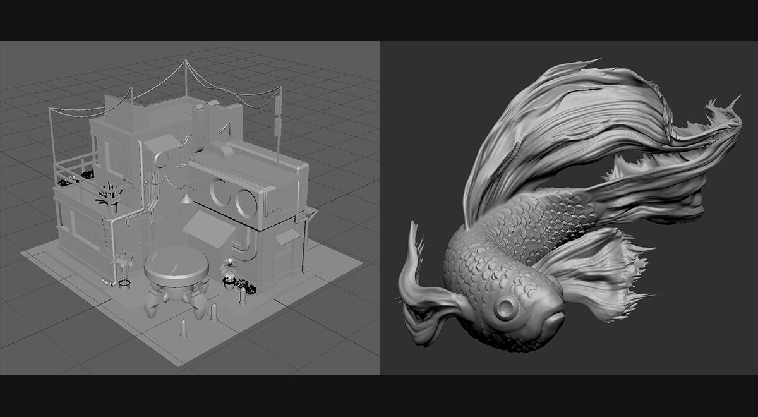The image size is (758, 417).
Task: Select the gray building model image
Action: (x=189, y=208)
